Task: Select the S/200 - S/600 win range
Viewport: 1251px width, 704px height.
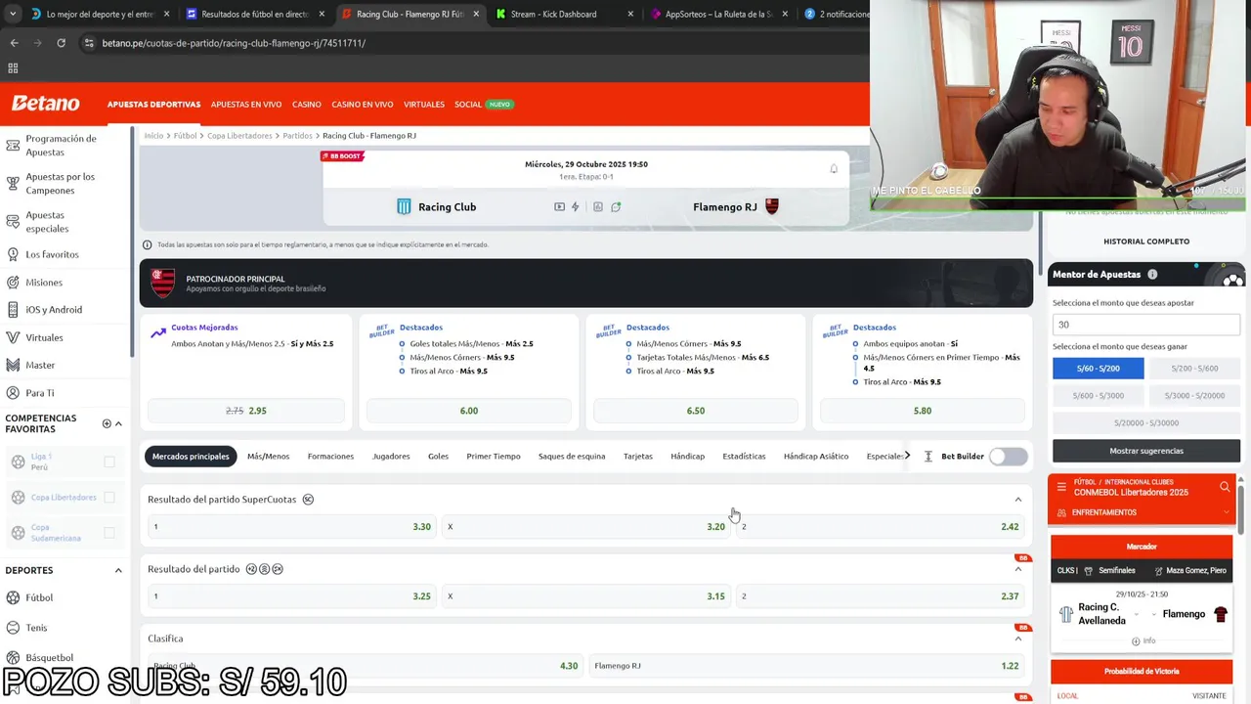Action: point(1194,369)
